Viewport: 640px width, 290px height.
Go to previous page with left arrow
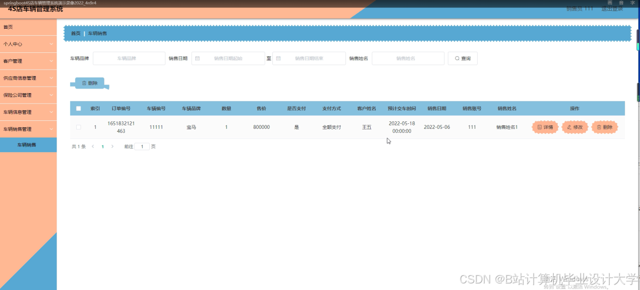coord(93,147)
